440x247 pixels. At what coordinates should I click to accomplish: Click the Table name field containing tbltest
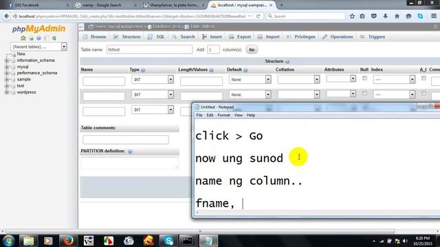(150, 49)
